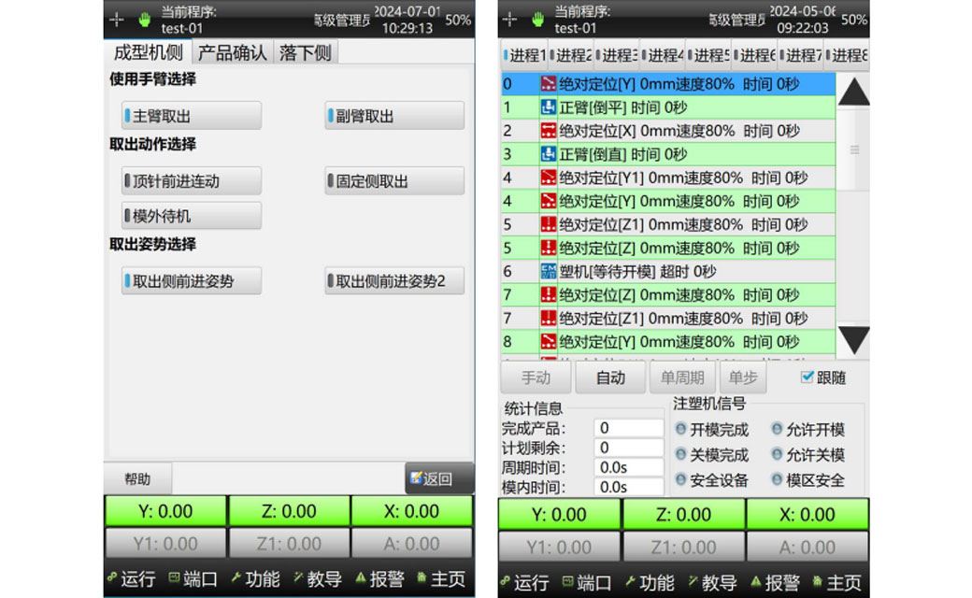The width and height of the screenshot is (972, 598).
Task: Open the 落下侧 tab
Action: (305, 53)
